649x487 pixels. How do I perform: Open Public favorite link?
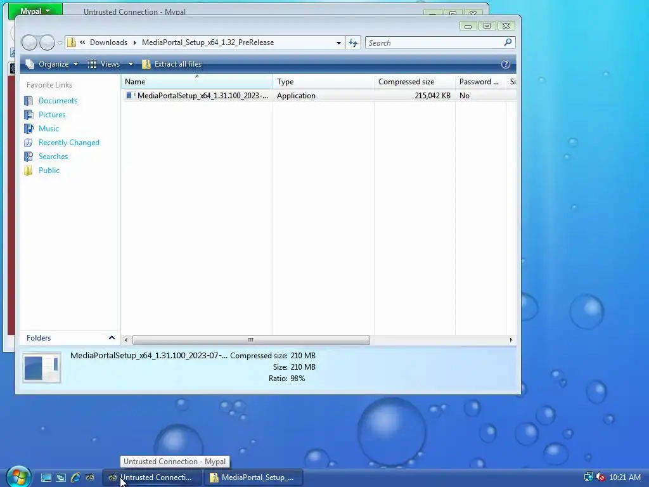49,171
